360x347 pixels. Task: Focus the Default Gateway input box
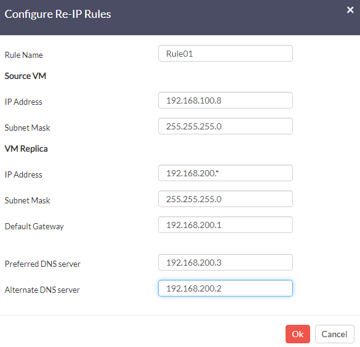(x=225, y=225)
